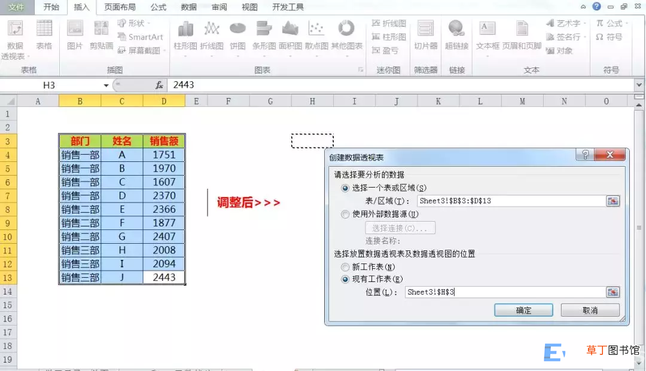Image resolution: width=646 pixels, height=371 pixels.
Task: Insert a Hyperlink (超链接)
Action: [x=456, y=35]
